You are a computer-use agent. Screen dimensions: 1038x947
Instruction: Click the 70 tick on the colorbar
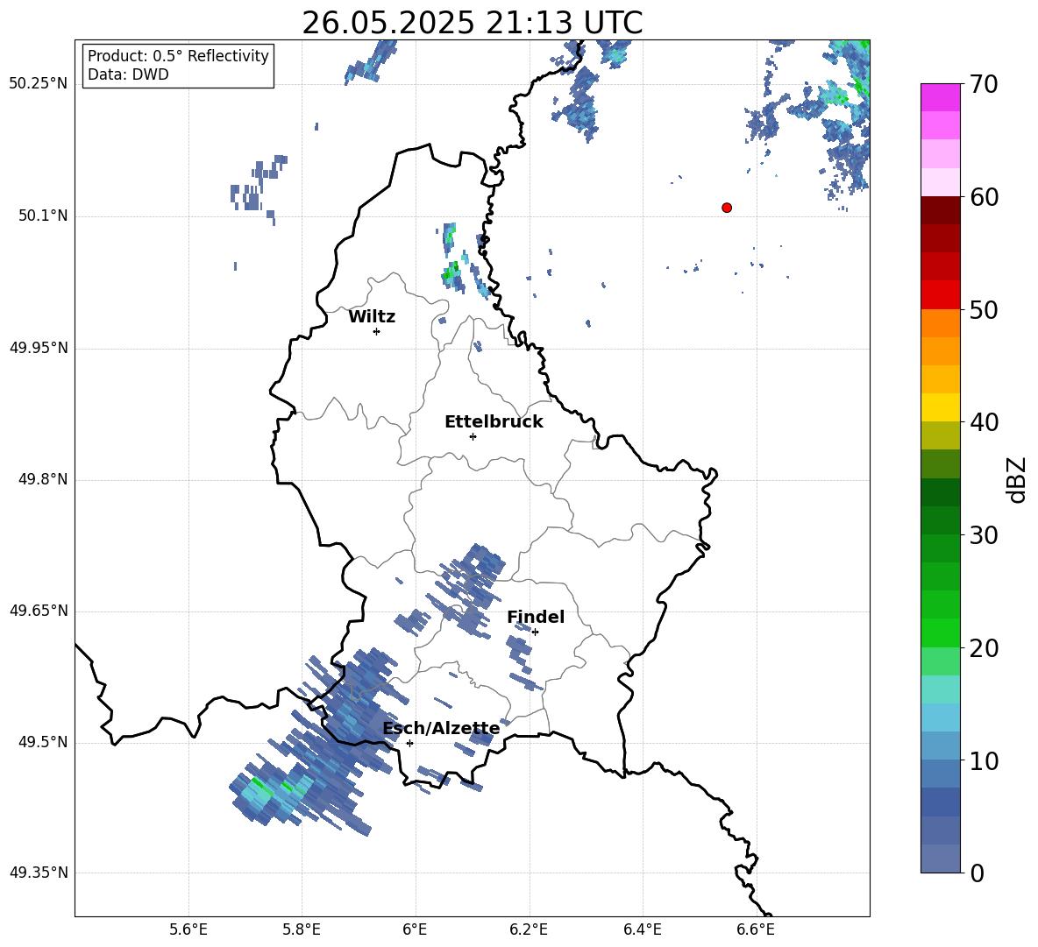click(984, 85)
